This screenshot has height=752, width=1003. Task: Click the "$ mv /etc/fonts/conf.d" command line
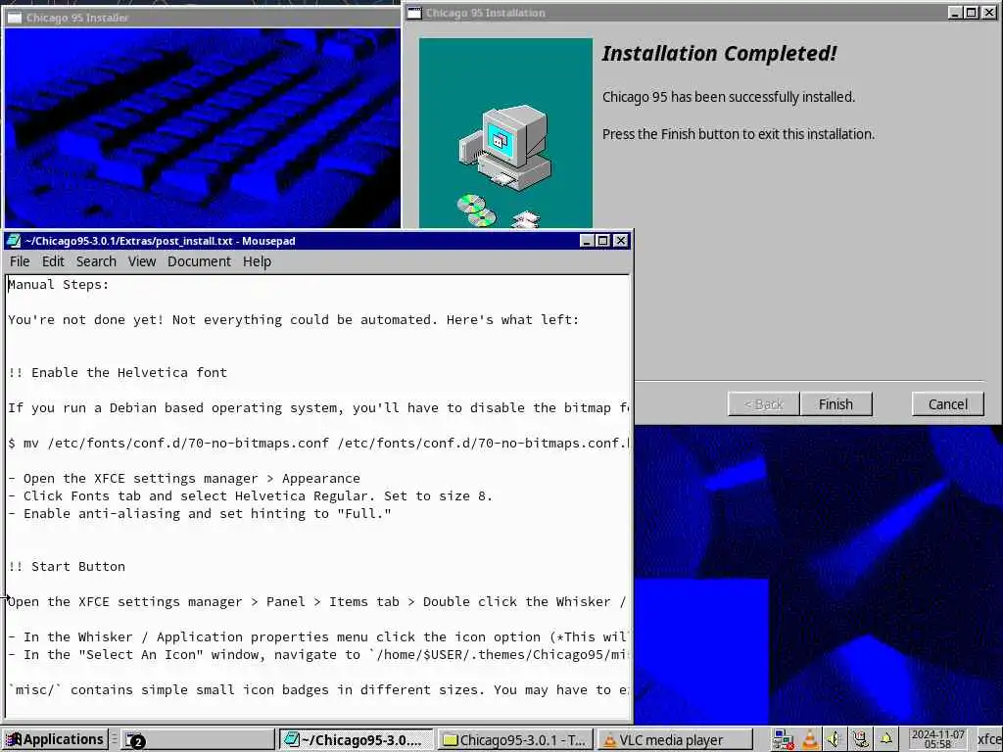(x=318, y=444)
